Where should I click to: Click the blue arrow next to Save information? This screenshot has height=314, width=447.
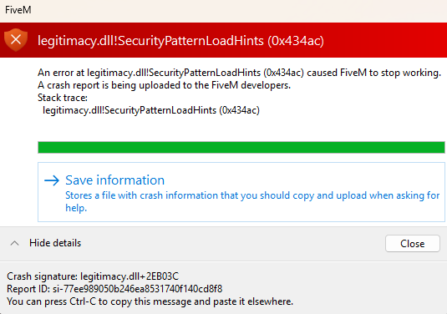point(52,180)
